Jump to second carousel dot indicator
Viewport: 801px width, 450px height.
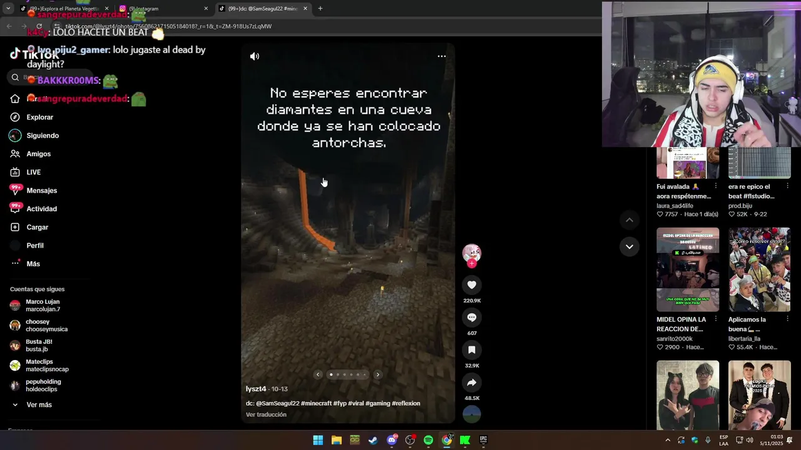tap(338, 375)
